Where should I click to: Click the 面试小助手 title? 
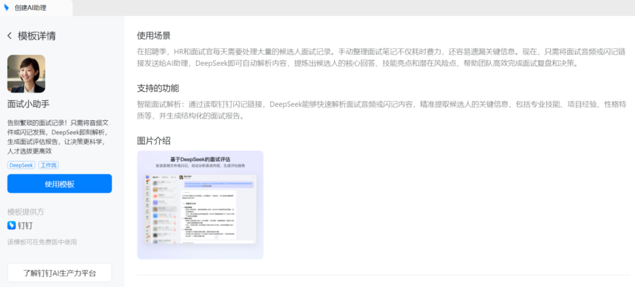[x=28, y=104]
